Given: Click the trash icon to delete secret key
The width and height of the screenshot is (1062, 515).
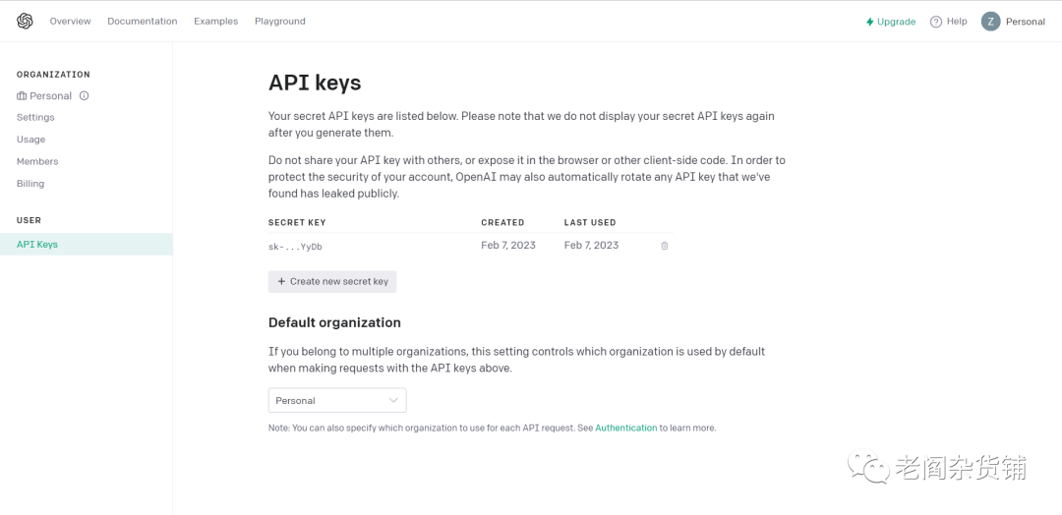Looking at the screenshot, I should [665, 246].
